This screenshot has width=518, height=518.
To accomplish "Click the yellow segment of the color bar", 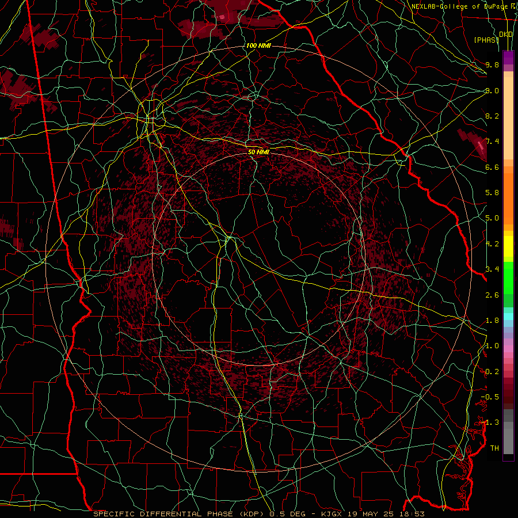I will (x=508, y=246).
